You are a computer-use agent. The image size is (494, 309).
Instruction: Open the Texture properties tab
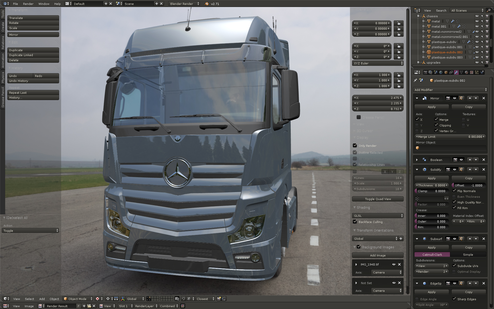point(472,72)
